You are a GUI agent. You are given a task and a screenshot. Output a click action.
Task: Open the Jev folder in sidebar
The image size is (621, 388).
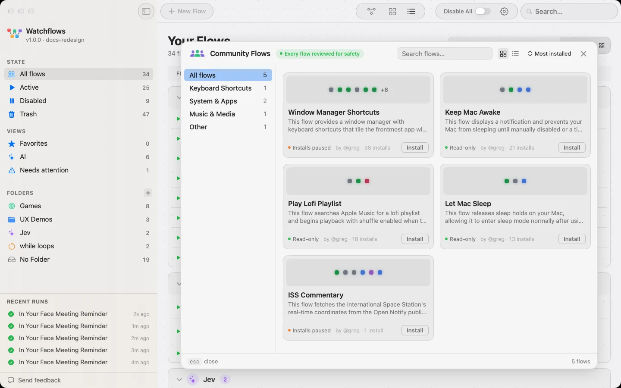tap(78, 233)
